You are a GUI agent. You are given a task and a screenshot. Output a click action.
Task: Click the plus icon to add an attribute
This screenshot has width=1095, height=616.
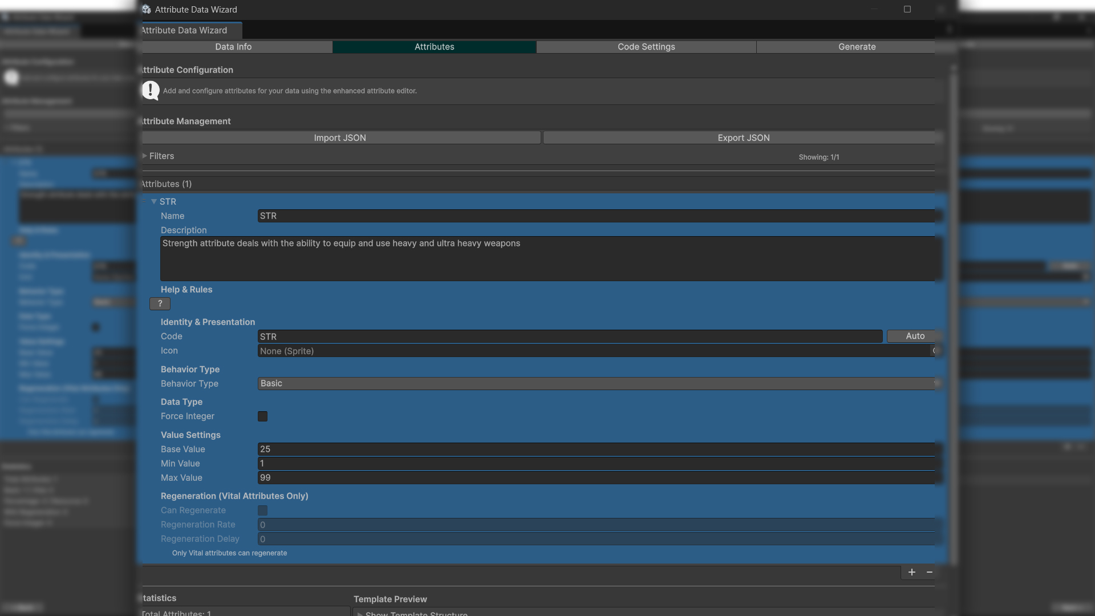pyautogui.click(x=911, y=572)
